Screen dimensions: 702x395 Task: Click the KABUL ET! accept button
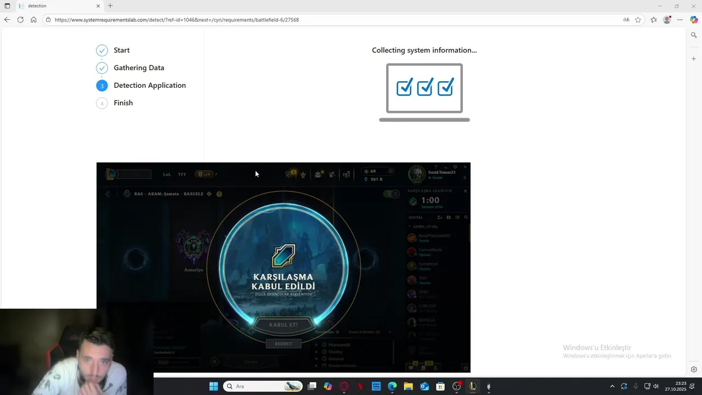(284, 325)
